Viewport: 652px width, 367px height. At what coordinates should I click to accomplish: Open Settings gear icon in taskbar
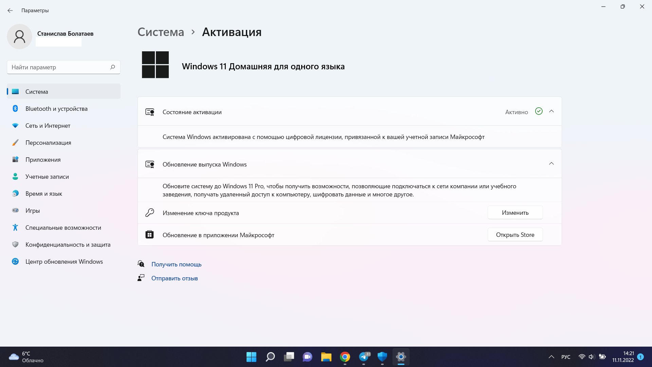[x=401, y=357]
